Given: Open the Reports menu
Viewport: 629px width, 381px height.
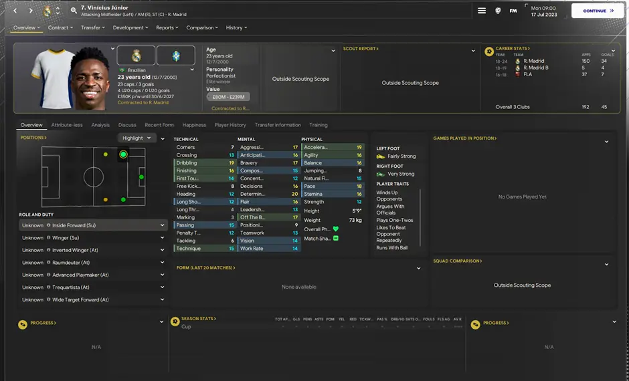Looking at the screenshot, I should (x=167, y=27).
